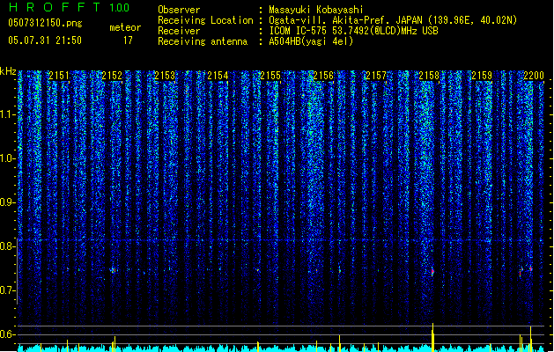
Task: Select receiver ICOM IC-575 53.7492 MHz text
Action: 353,31
